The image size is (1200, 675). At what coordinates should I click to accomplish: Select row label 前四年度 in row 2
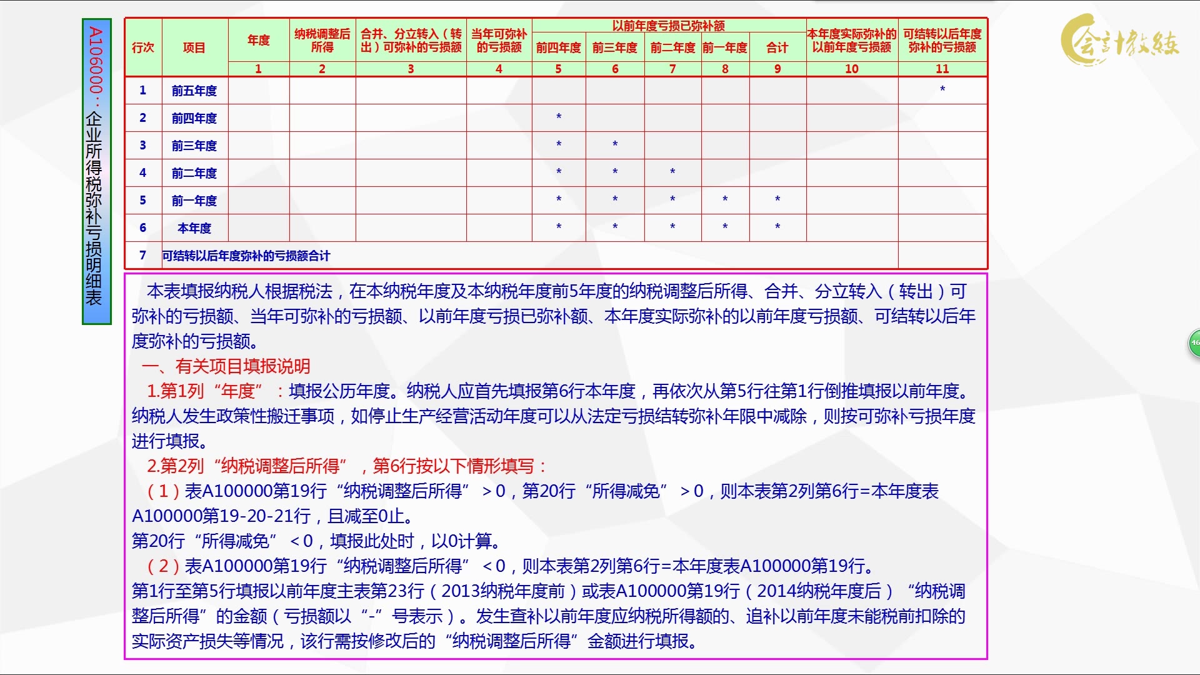pyautogui.click(x=194, y=118)
